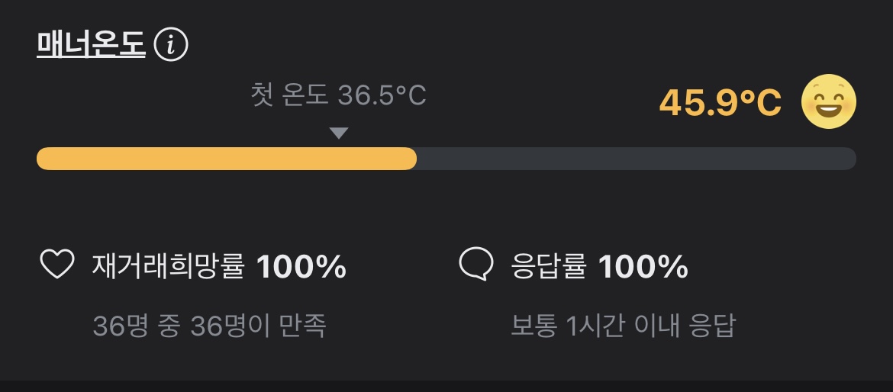
Task: Tap the heart icon beside 재거래희망률
Action: (57, 265)
